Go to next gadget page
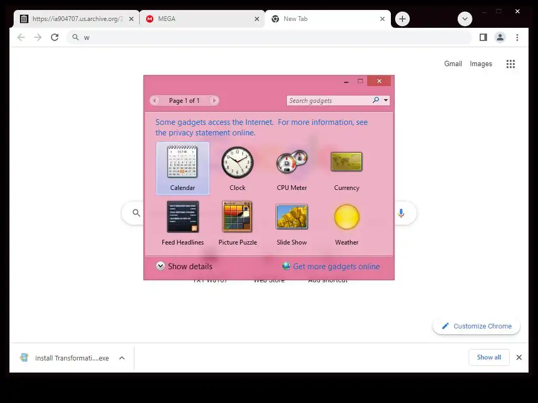This screenshot has width=538, height=403. pos(214,100)
